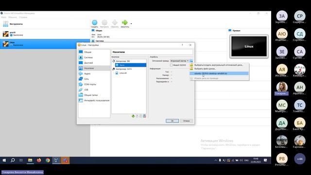Click the АЮ participant avatar
Screen dimensions: 311x175
[282, 34]
